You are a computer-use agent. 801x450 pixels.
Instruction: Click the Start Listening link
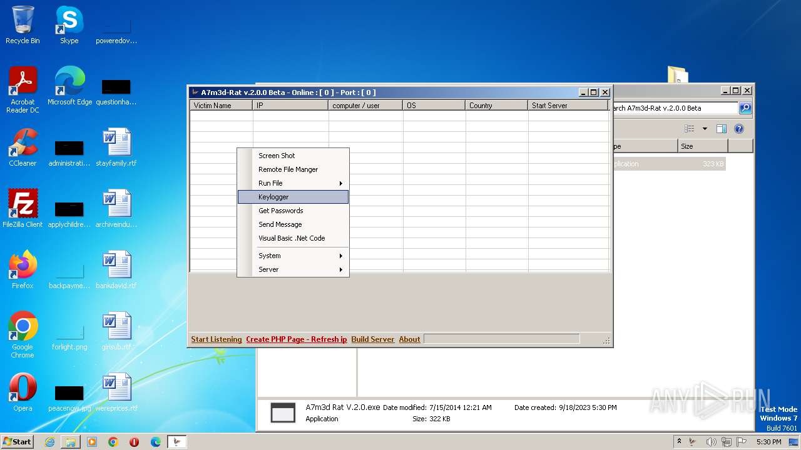pyautogui.click(x=217, y=339)
